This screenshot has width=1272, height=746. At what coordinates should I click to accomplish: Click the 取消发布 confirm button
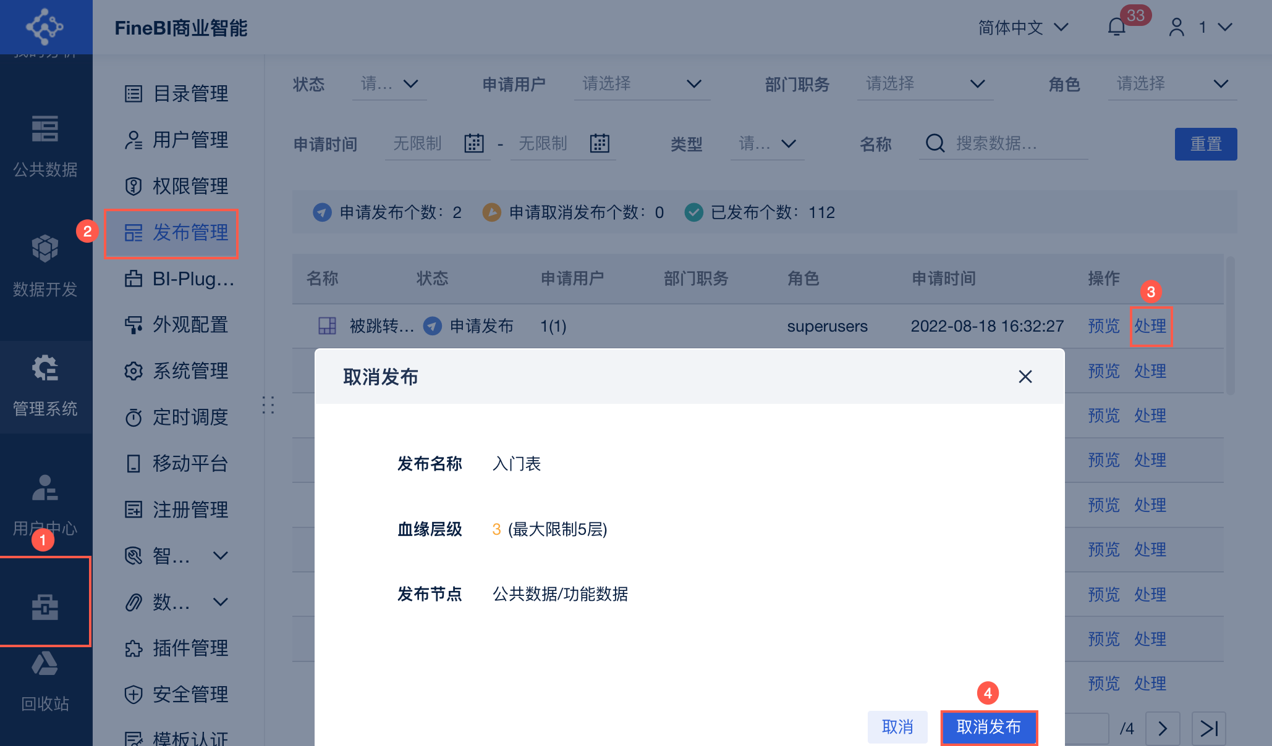[x=988, y=727]
